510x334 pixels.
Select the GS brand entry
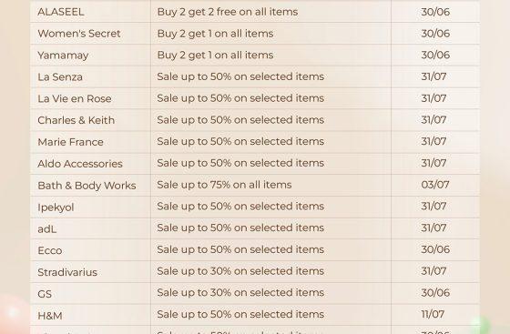[x=45, y=294]
